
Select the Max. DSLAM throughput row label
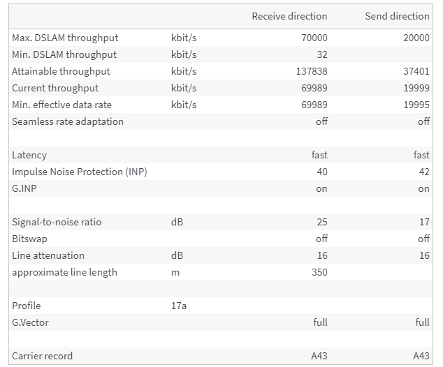(x=65, y=38)
